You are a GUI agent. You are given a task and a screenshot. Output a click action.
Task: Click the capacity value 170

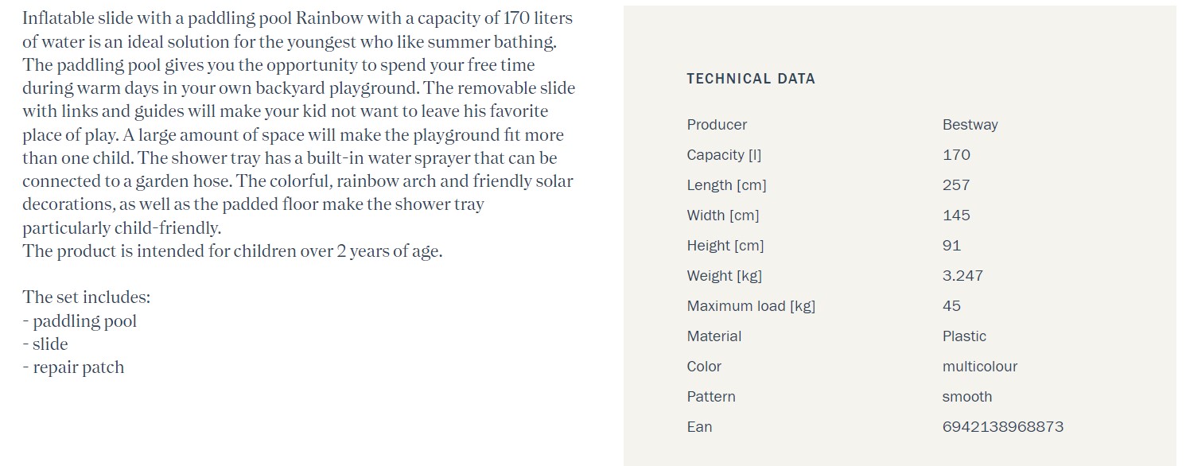tap(956, 155)
